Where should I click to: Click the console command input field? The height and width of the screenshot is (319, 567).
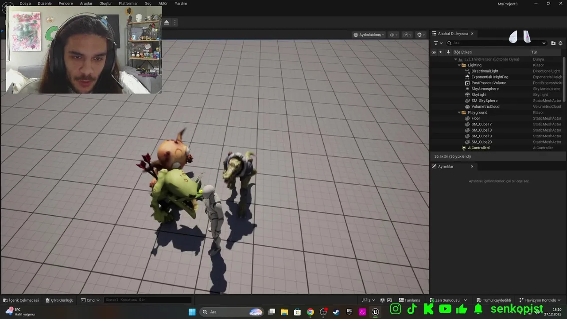[148, 300]
